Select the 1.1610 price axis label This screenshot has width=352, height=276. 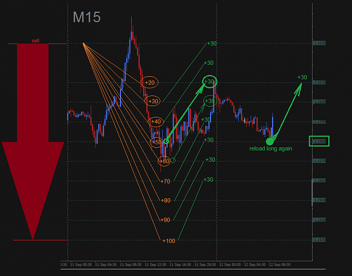click(x=319, y=82)
